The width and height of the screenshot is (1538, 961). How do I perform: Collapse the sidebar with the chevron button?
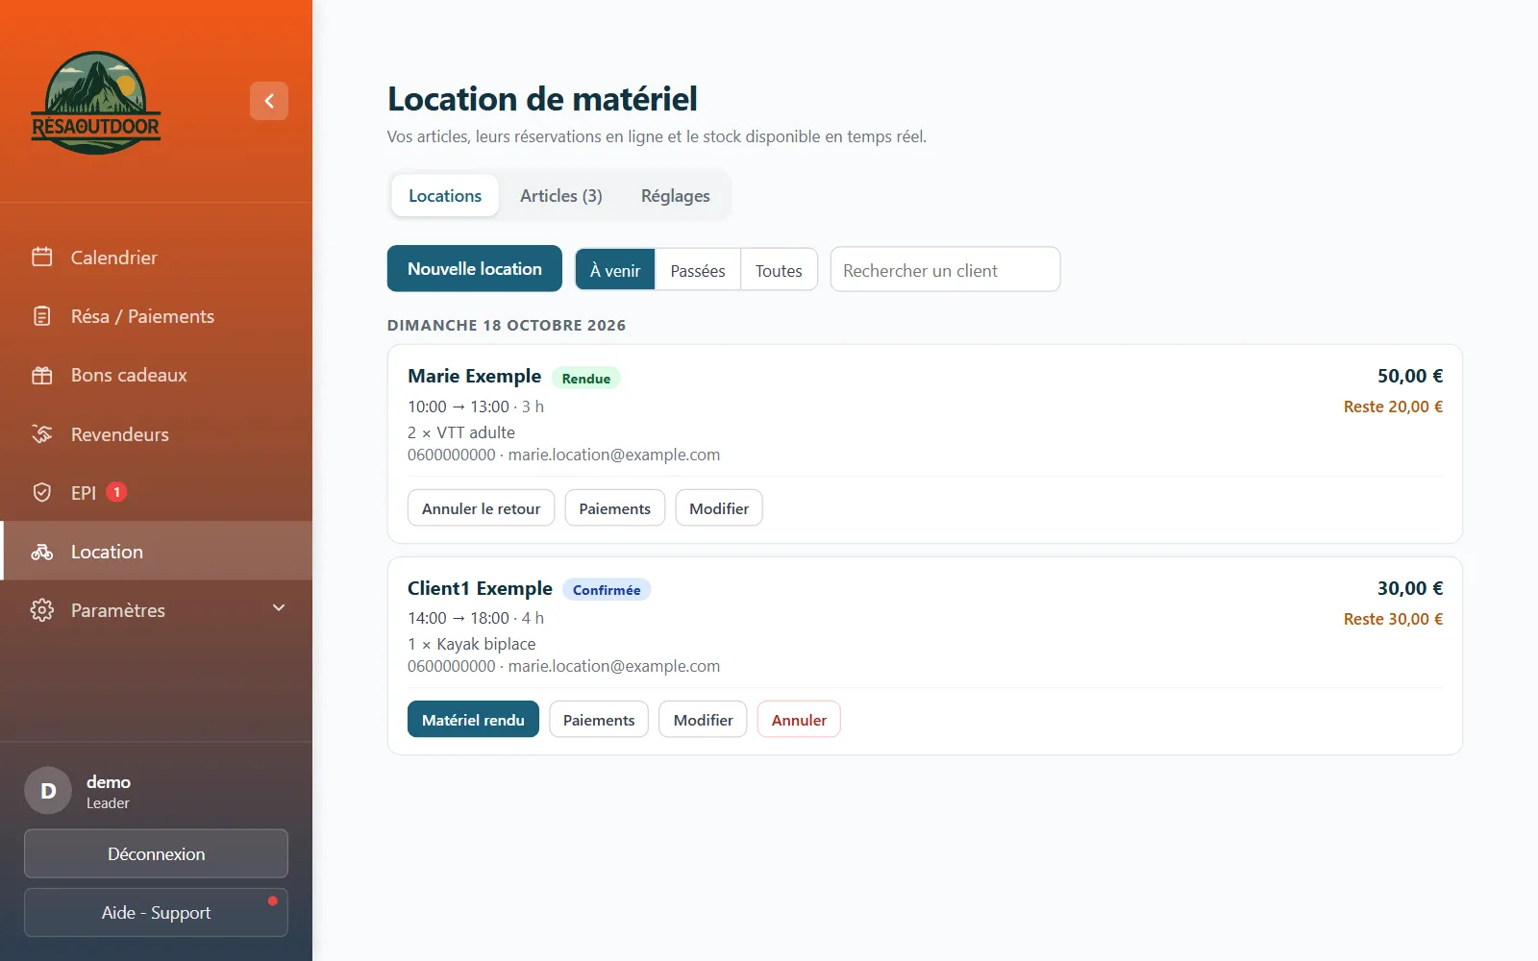click(269, 101)
